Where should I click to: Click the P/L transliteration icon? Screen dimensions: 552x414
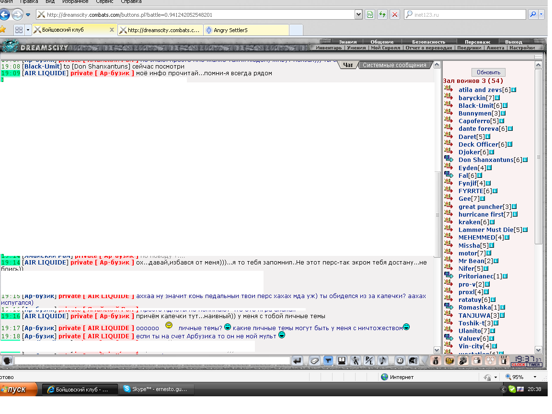click(x=369, y=360)
